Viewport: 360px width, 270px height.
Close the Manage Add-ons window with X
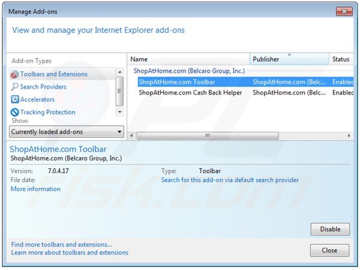pos(344,11)
